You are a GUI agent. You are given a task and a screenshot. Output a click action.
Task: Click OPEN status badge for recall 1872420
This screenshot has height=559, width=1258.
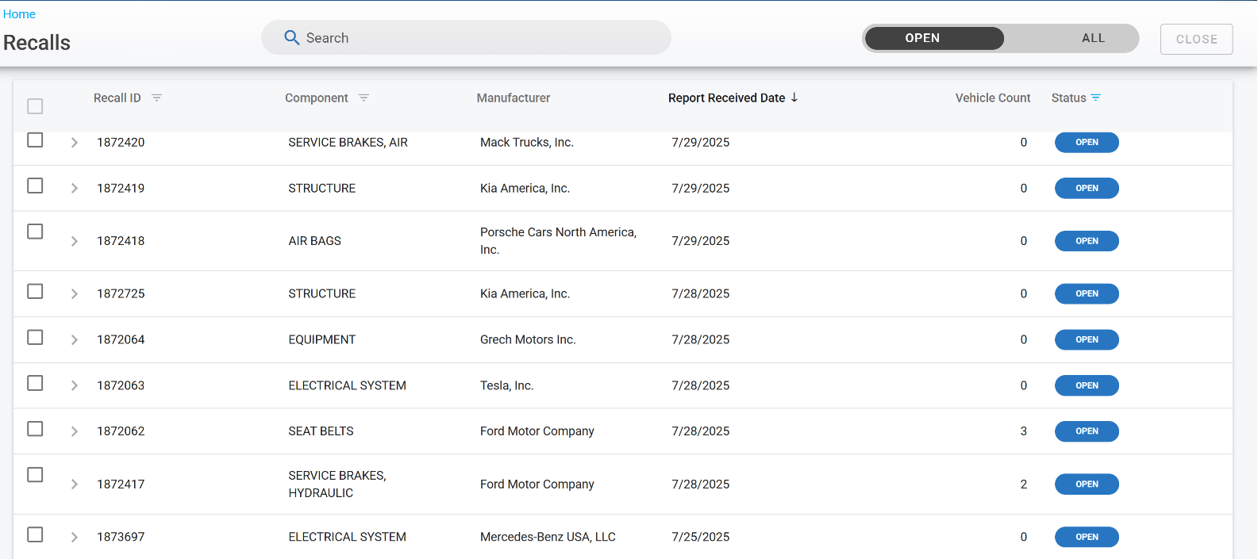tap(1086, 143)
